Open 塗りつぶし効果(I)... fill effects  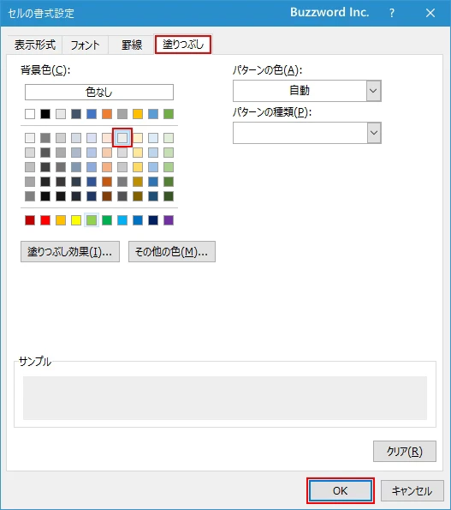(70, 251)
